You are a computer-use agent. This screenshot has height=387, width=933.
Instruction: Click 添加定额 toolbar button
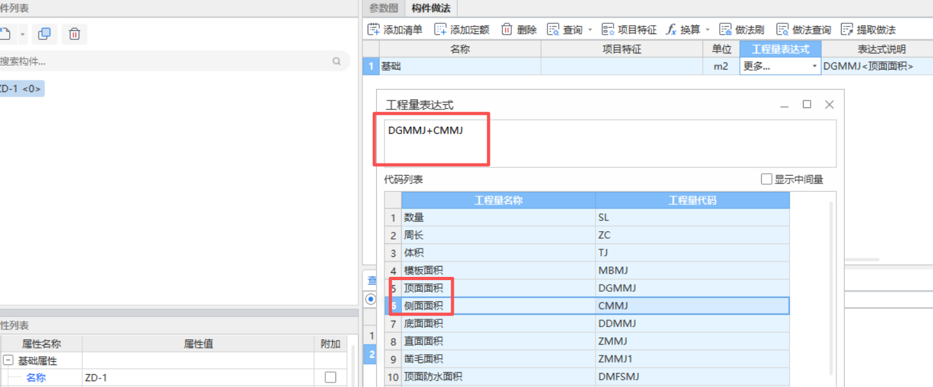pos(462,30)
